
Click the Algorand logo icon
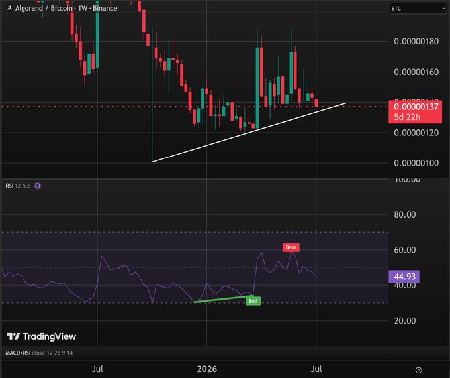9,8
